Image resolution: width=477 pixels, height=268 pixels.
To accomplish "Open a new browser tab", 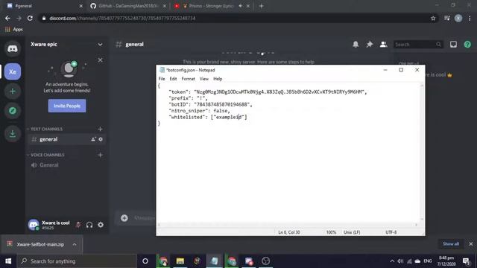I will [x=261, y=6].
